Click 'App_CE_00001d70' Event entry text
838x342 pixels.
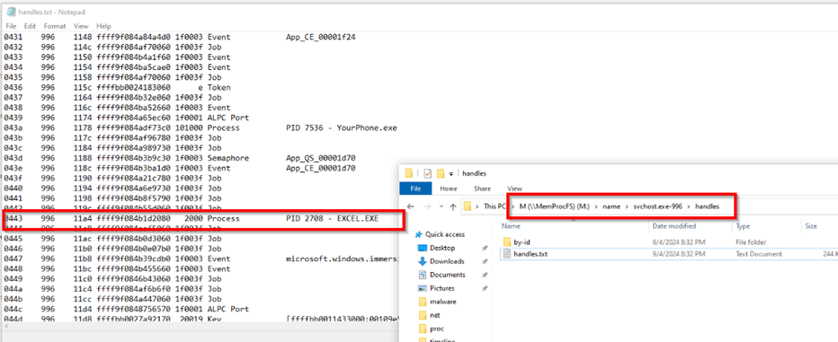click(321, 169)
